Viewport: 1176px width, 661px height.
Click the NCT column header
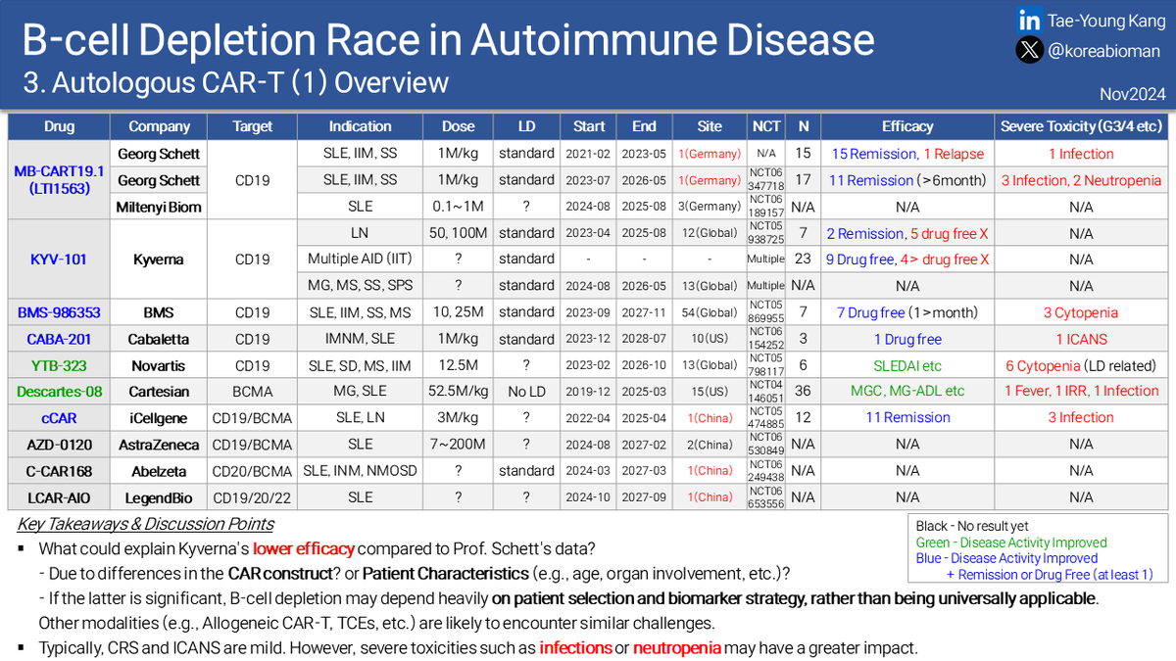coord(767,126)
